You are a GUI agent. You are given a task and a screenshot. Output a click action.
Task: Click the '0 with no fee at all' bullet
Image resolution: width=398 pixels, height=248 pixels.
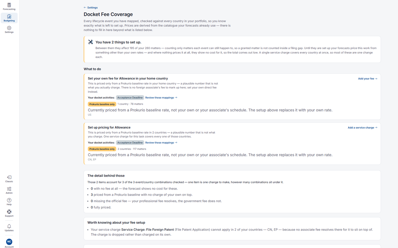coord(134,189)
